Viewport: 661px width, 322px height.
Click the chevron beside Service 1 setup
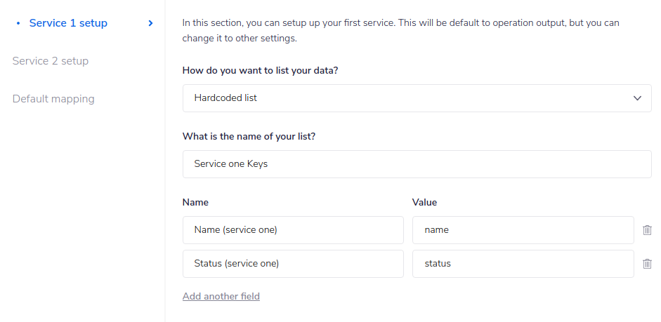[x=150, y=23]
